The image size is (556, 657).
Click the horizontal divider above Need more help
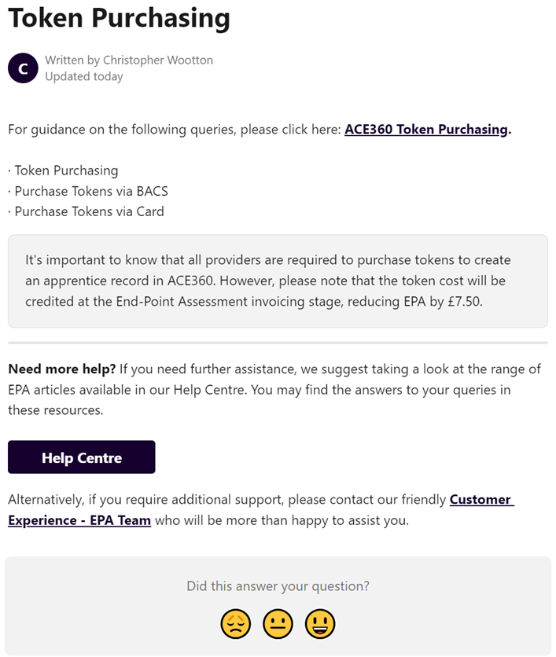click(278, 342)
